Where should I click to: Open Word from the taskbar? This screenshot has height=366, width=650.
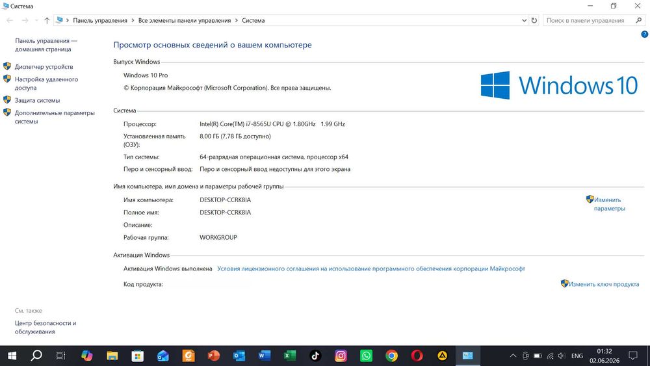265,356
